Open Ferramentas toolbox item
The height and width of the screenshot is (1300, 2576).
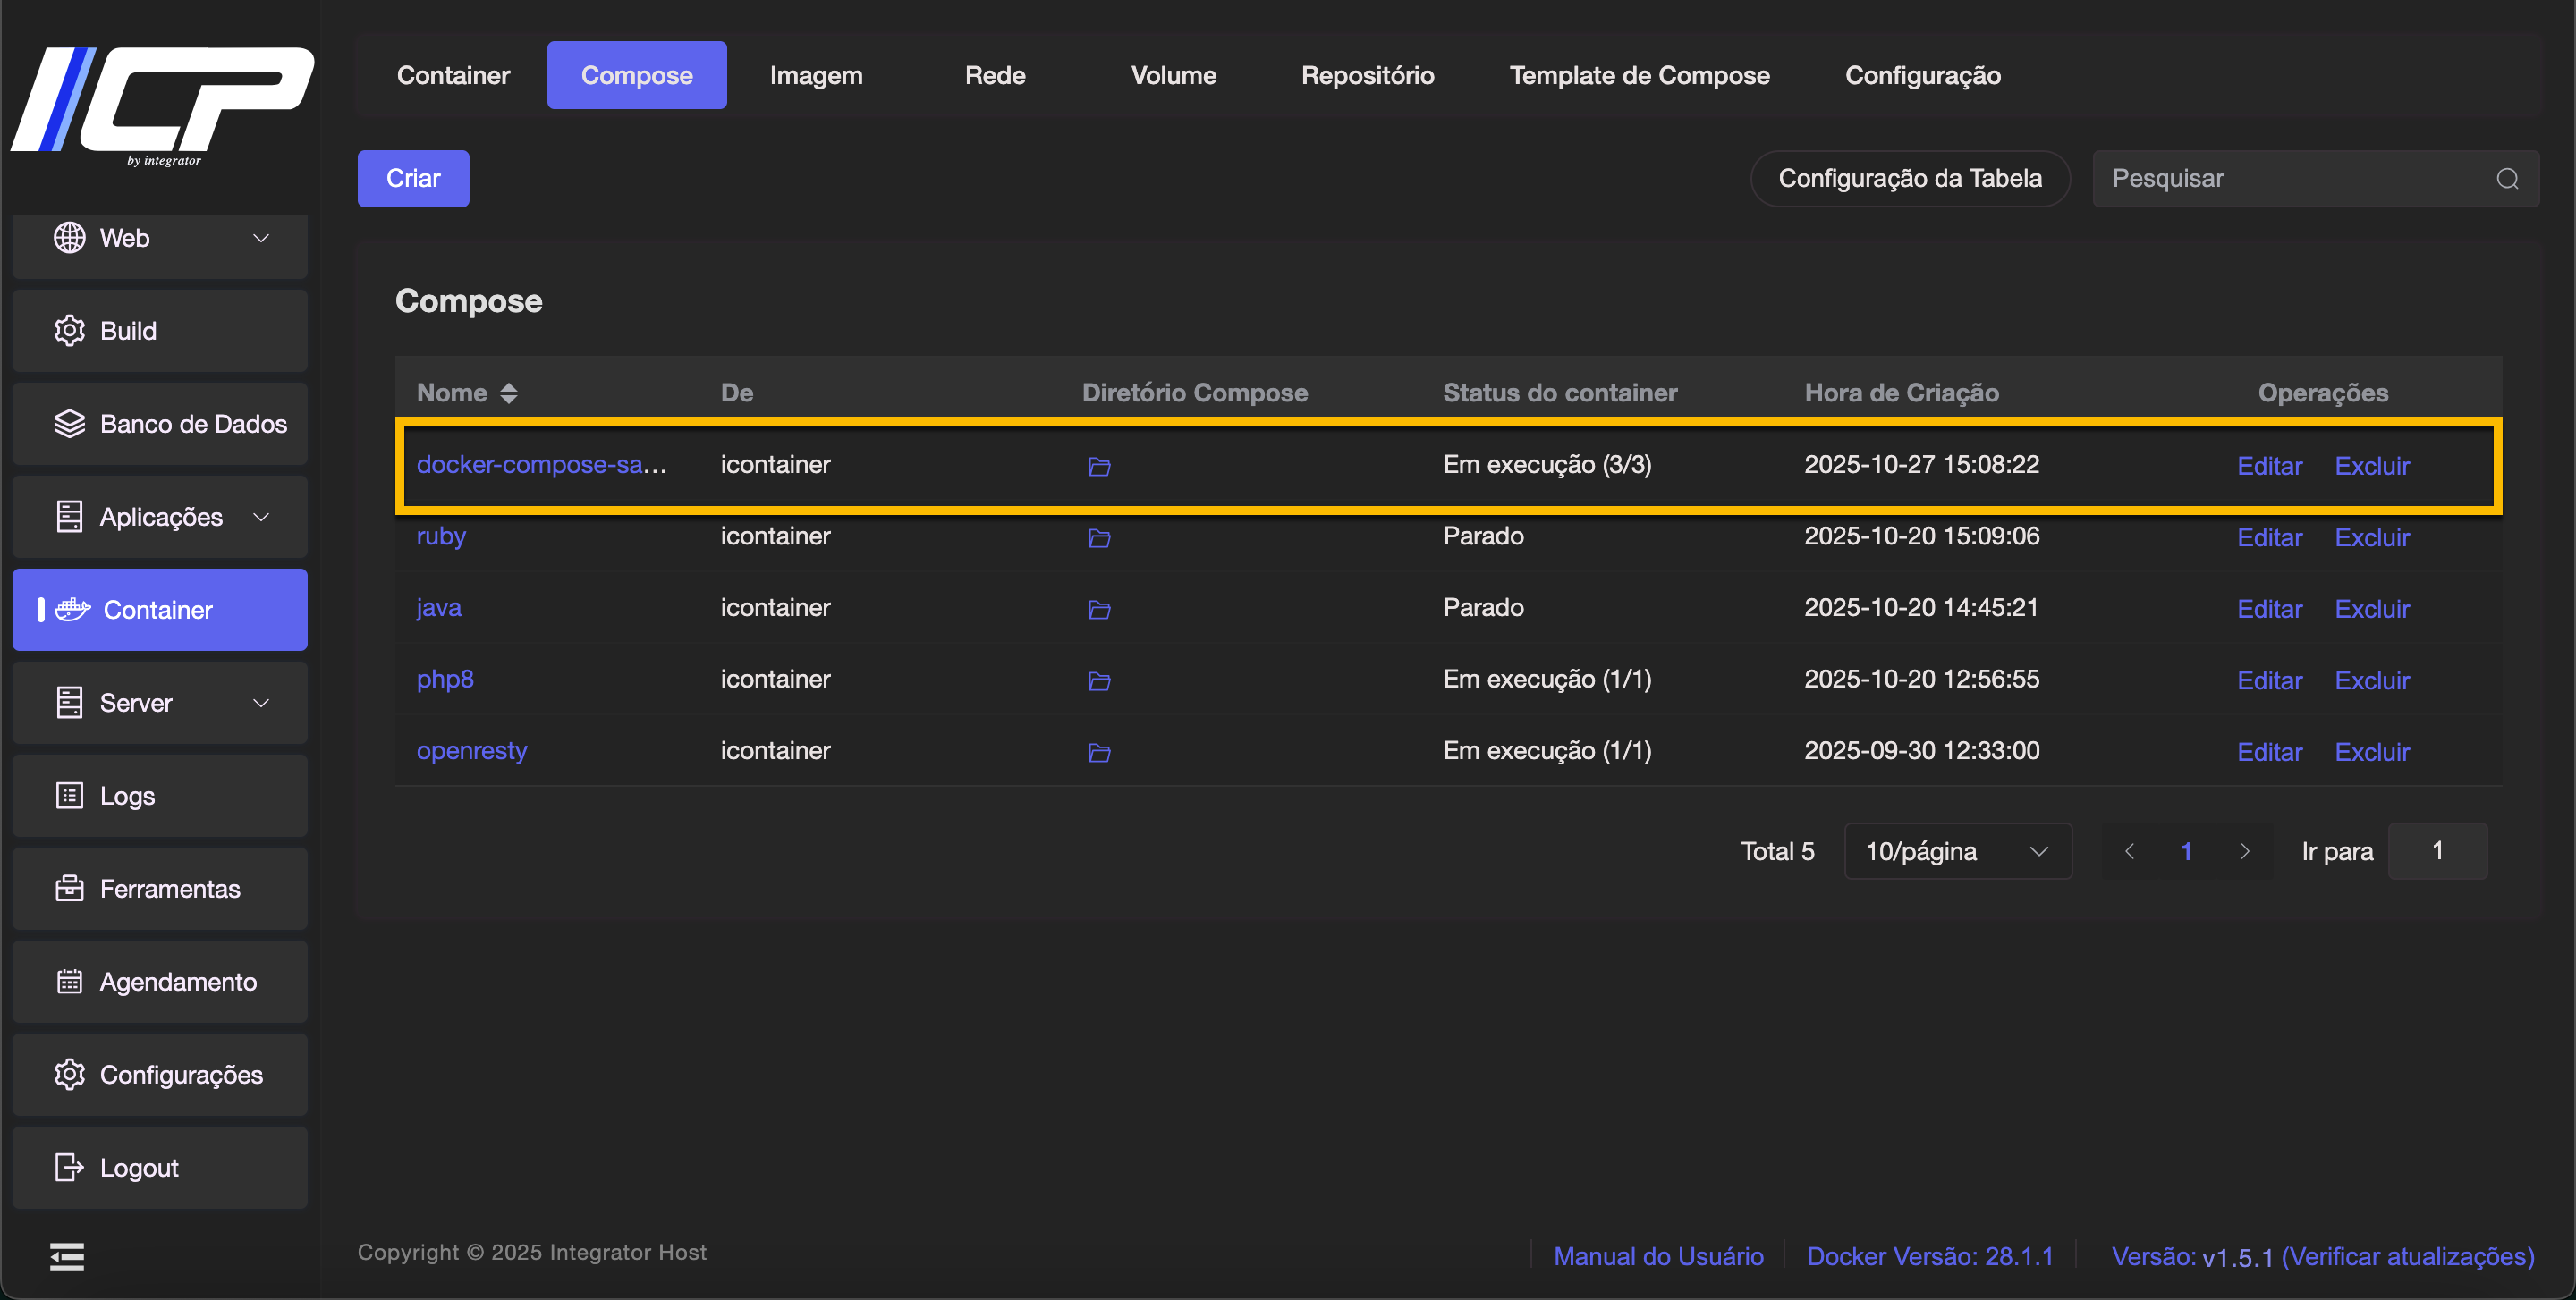(160, 889)
